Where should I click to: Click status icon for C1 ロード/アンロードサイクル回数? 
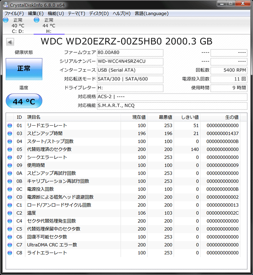[10, 205]
